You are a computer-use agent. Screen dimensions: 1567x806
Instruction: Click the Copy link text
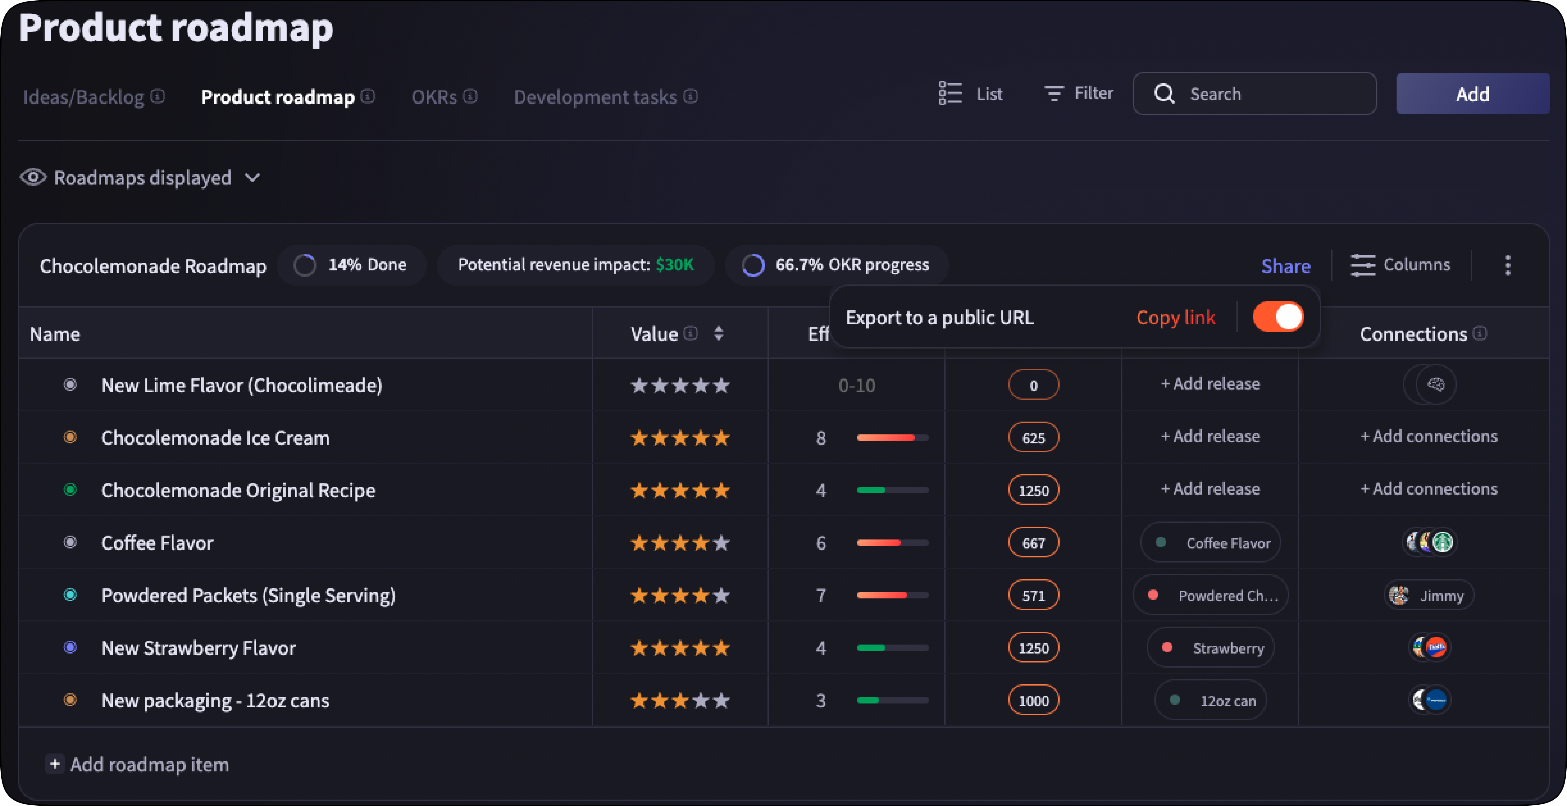pos(1175,317)
